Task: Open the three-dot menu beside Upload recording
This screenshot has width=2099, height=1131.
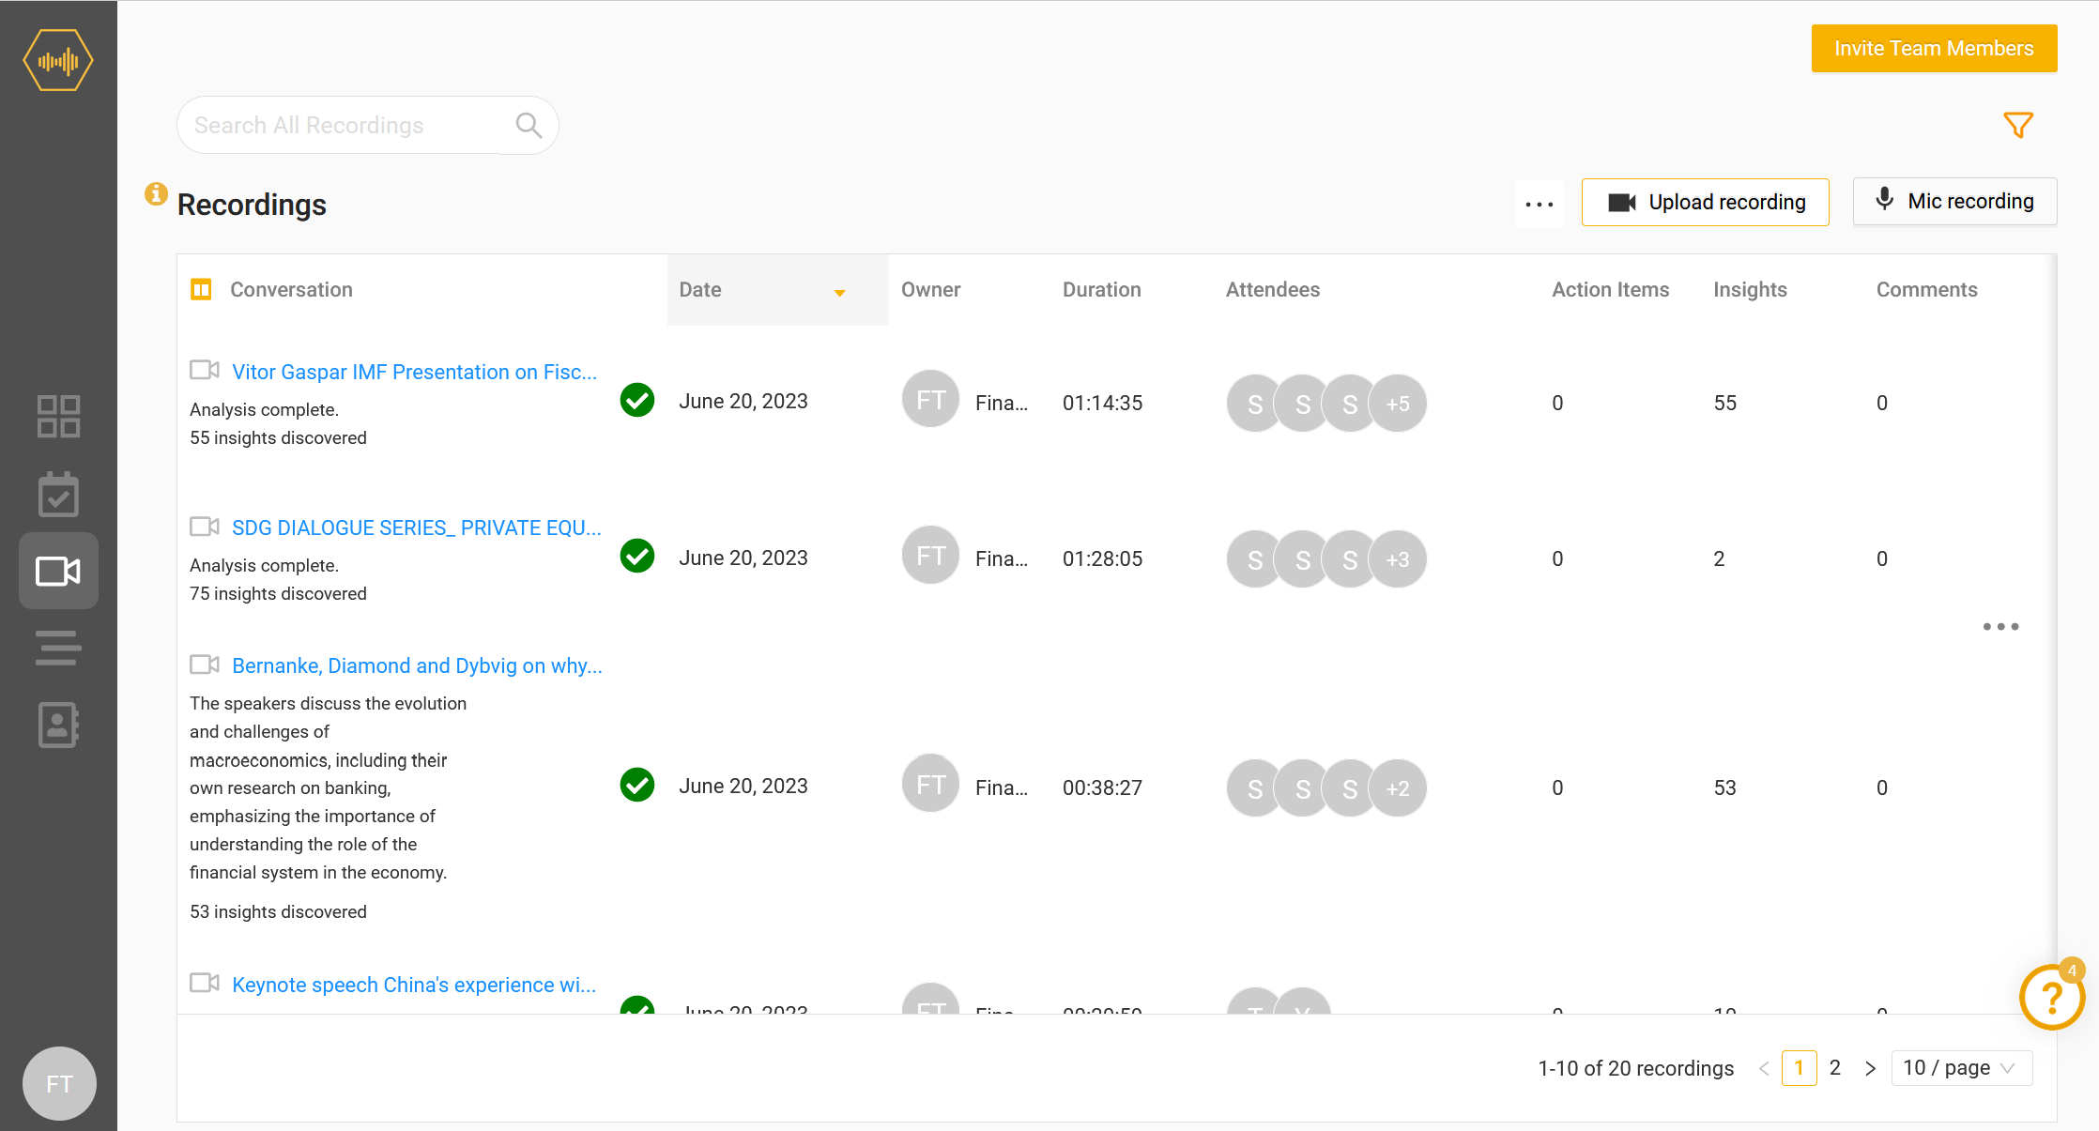Action: (1540, 204)
